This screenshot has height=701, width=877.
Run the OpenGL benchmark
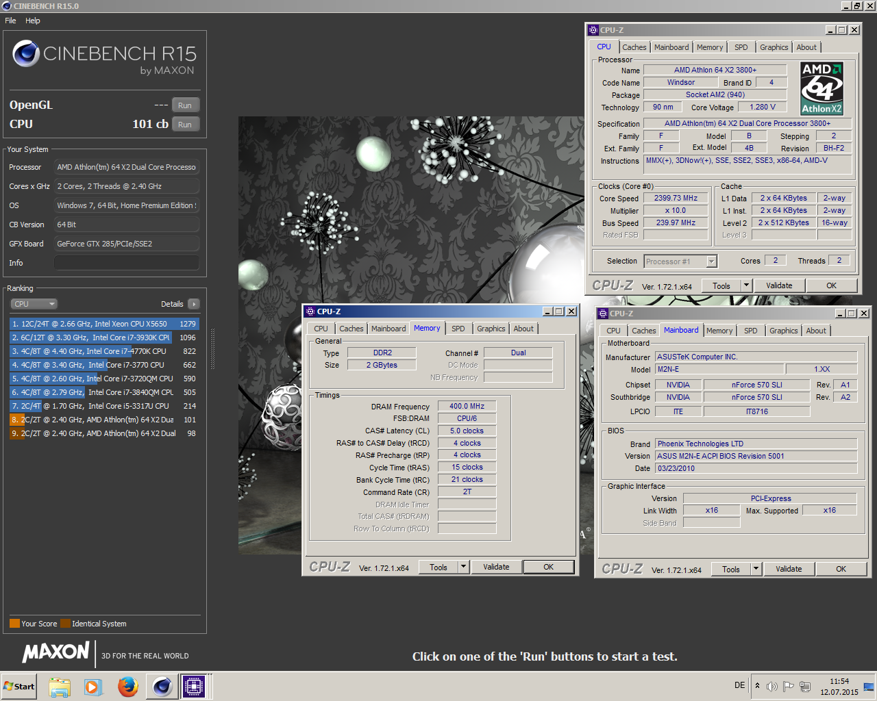[x=185, y=105]
